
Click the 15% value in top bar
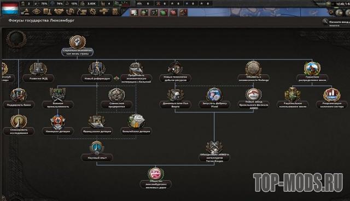tap(74, 4)
